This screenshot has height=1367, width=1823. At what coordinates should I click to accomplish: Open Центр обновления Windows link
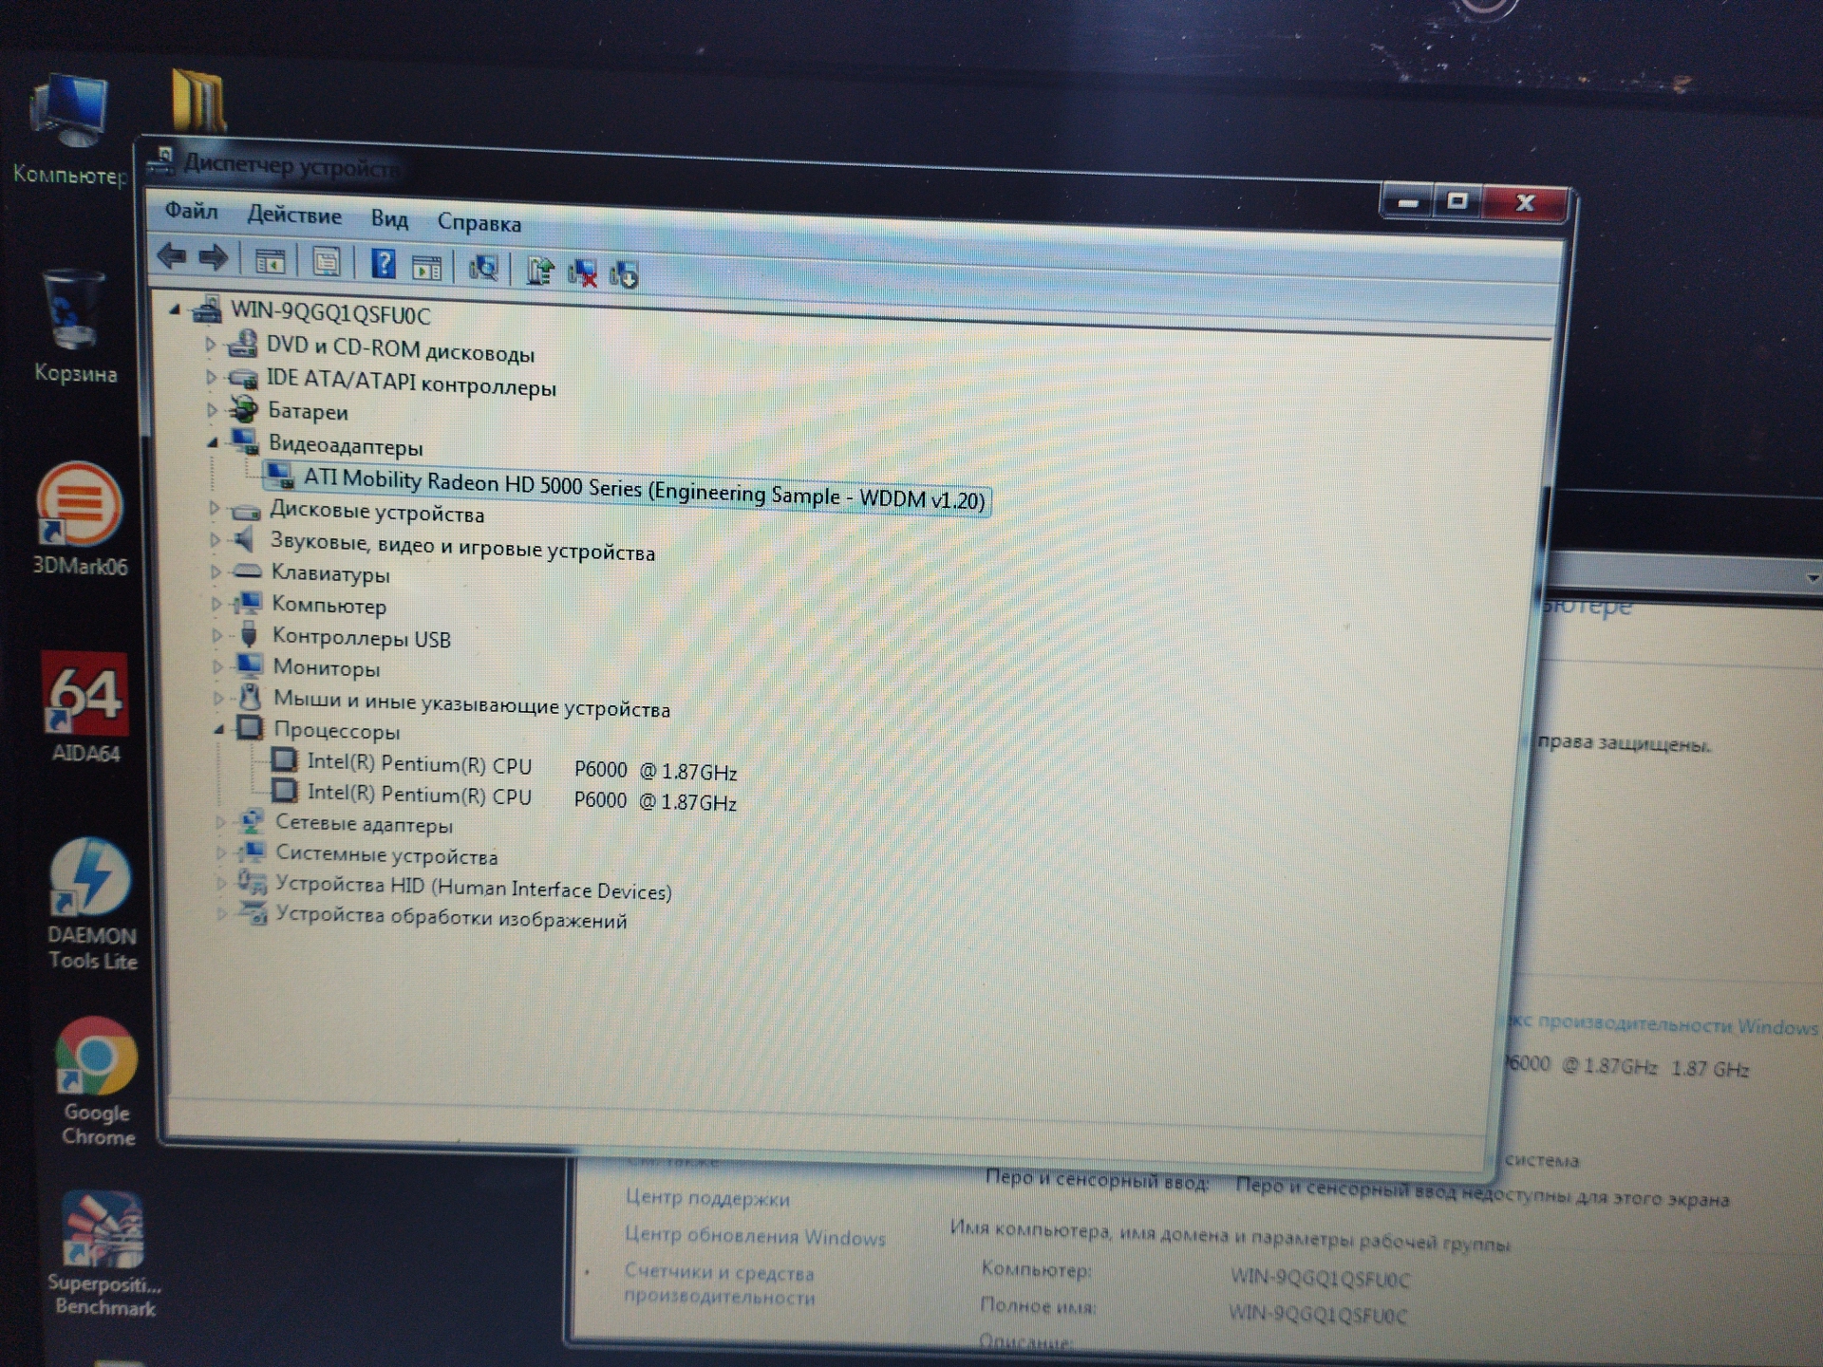tap(755, 1236)
